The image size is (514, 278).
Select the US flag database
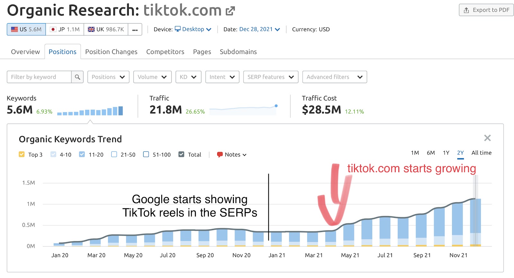(26, 29)
